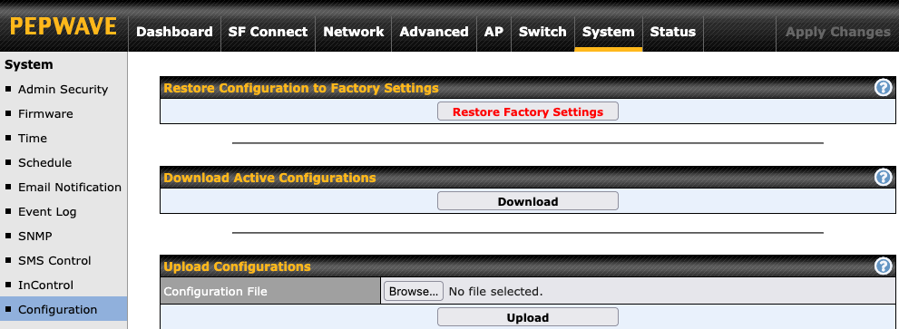The image size is (899, 329).
Task: Open Admin Security settings in sidebar
Action: [x=64, y=90]
